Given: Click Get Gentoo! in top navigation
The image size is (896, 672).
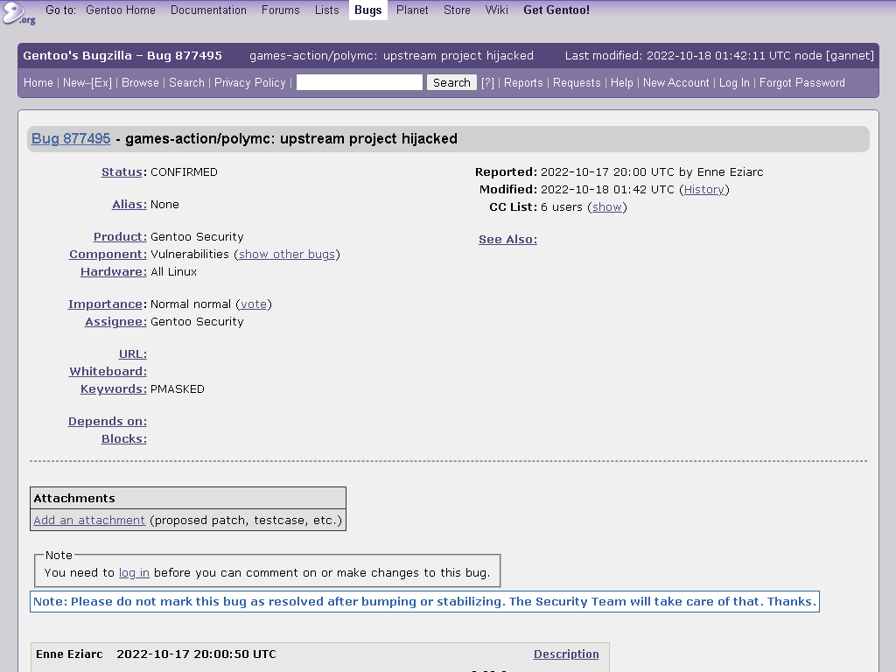Looking at the screenshot, I should [x=556, y=10].
